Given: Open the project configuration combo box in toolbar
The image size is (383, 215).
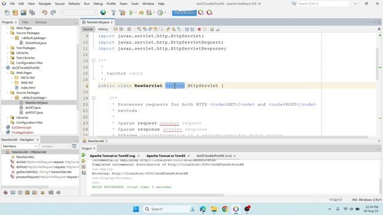Looking at the screenshot, I should 80,13.
